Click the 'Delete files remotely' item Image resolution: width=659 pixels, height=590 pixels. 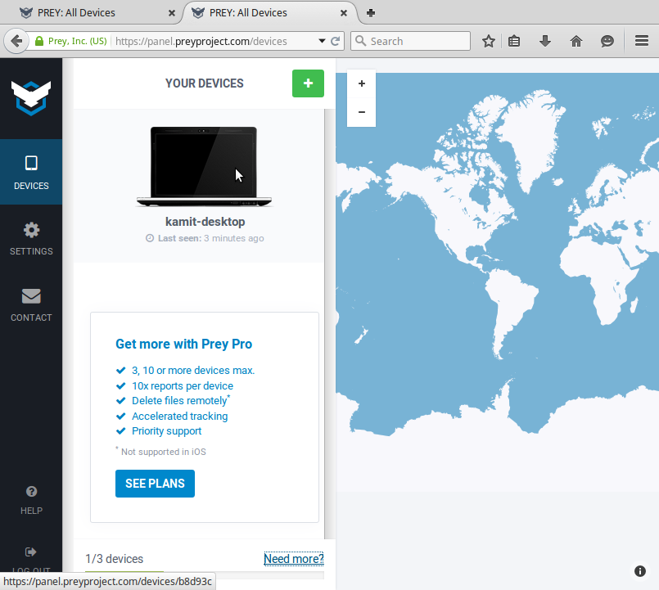click(179, 401)
